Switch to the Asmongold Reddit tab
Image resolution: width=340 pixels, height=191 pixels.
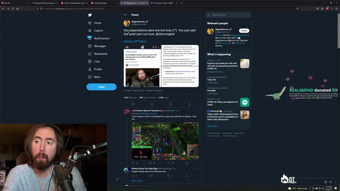[104, 3]
